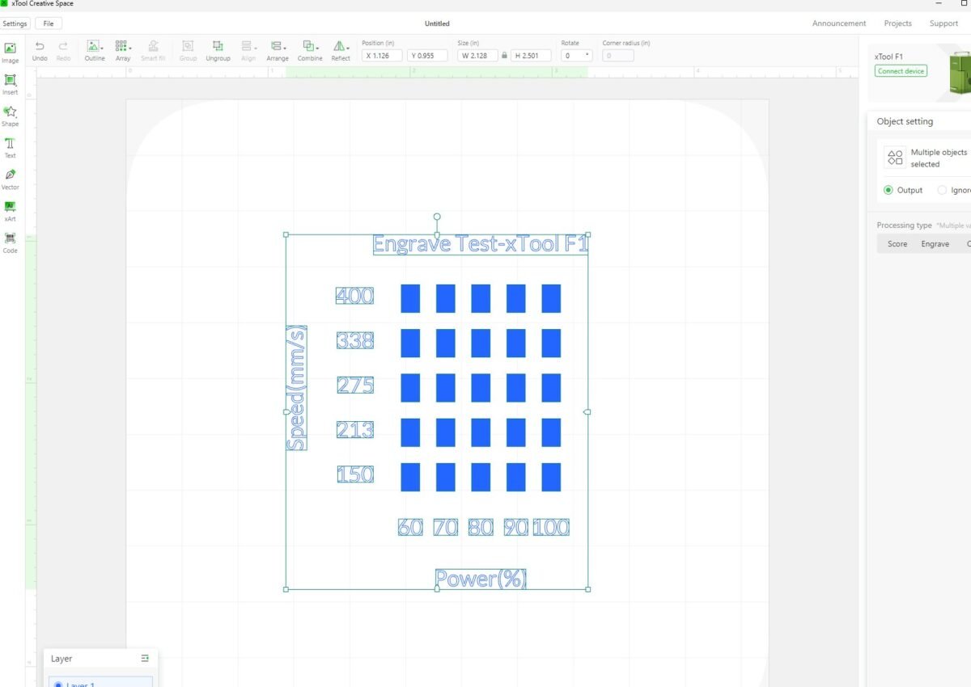Select the 338 speed label

point(355,340)
